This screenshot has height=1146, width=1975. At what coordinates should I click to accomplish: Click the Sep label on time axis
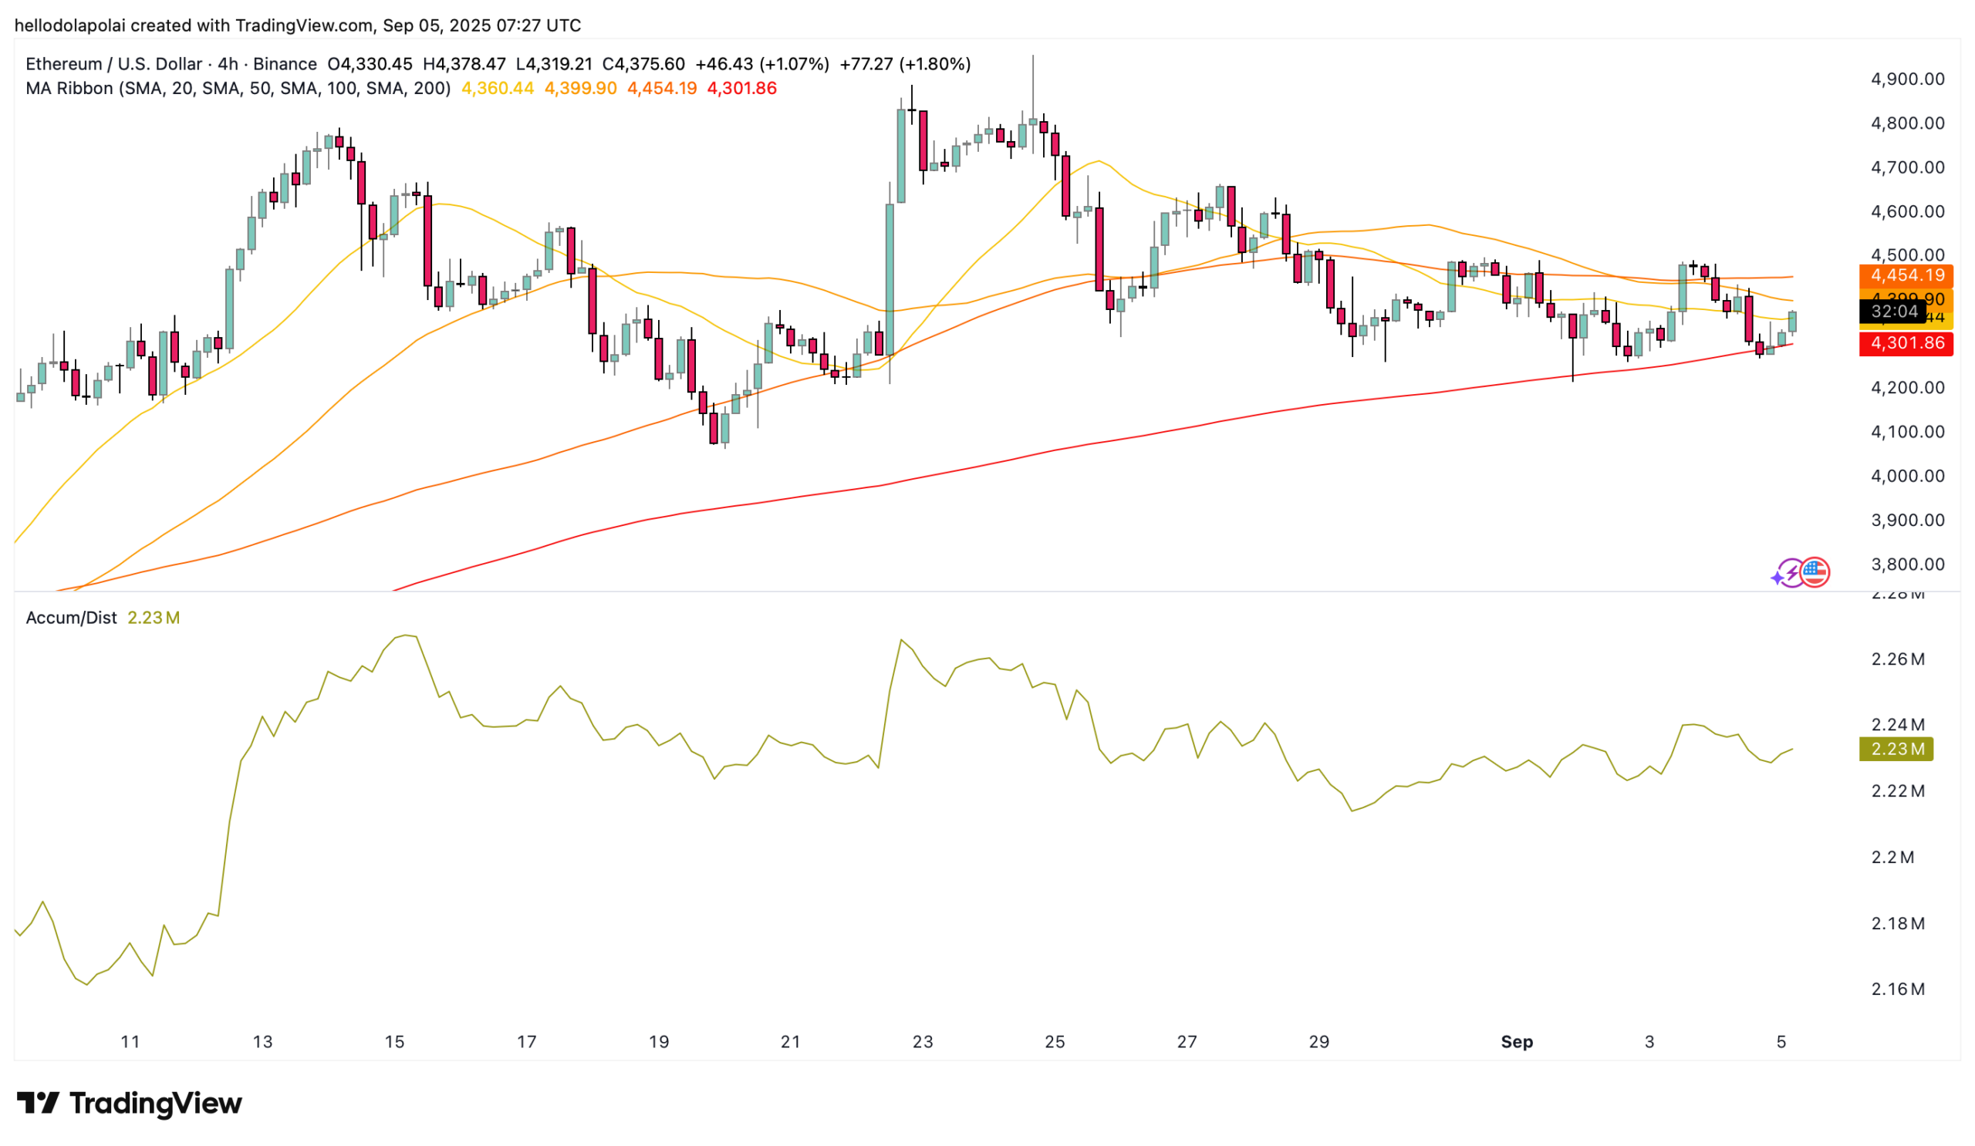[1518, 1042]
